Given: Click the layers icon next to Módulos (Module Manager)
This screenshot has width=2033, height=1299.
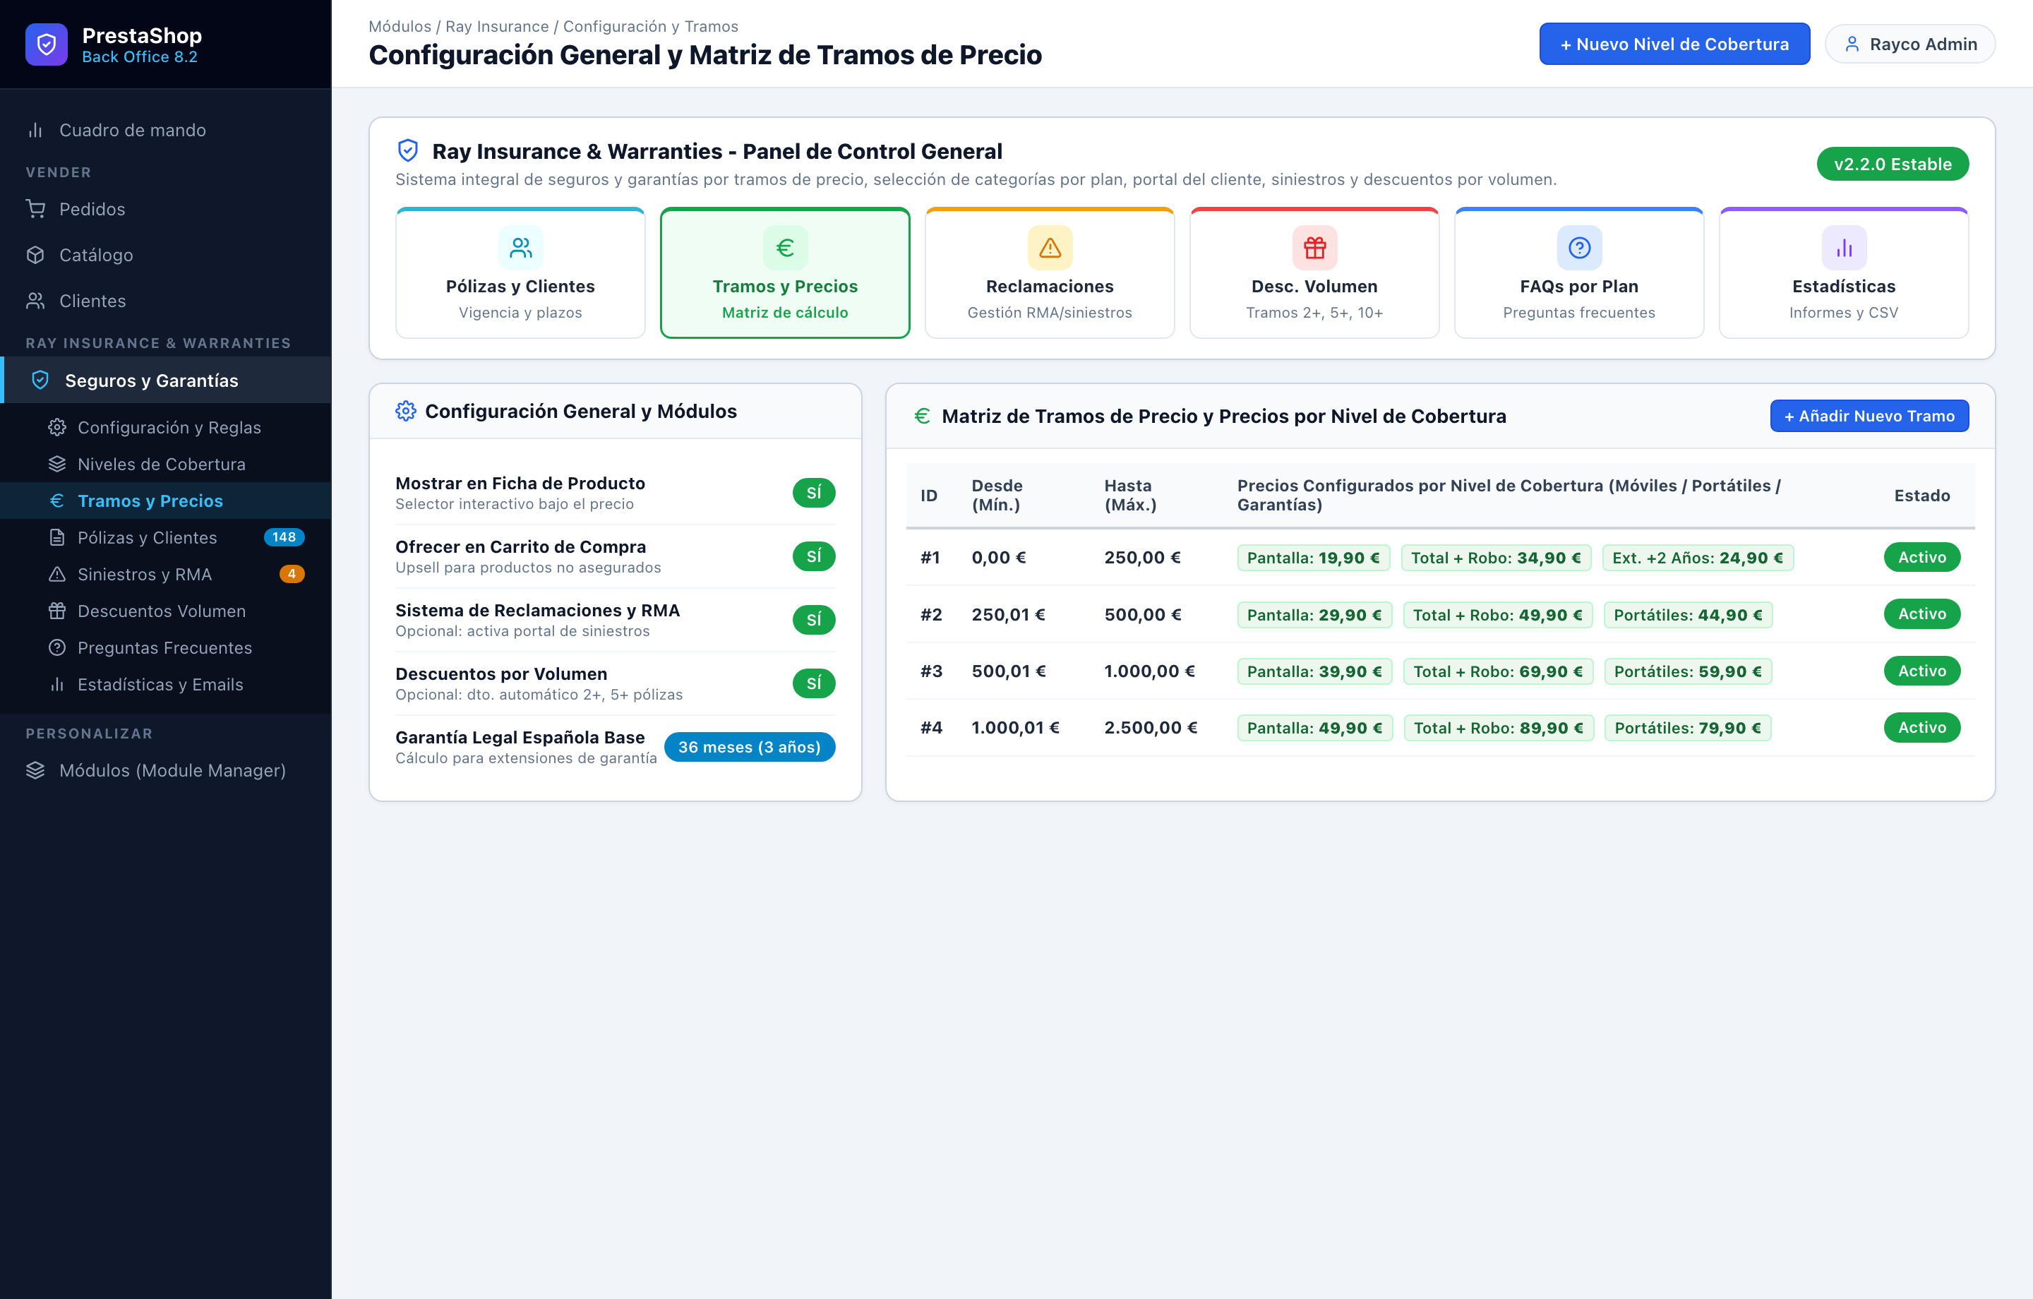Looking at the screenshot, I should click(35, 770).
